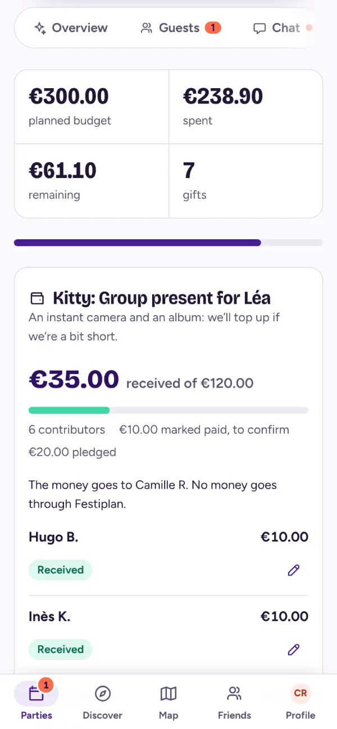Select the 7 gifts tile
This screenshot has width=337, height=729.
[x=246, y=181]
